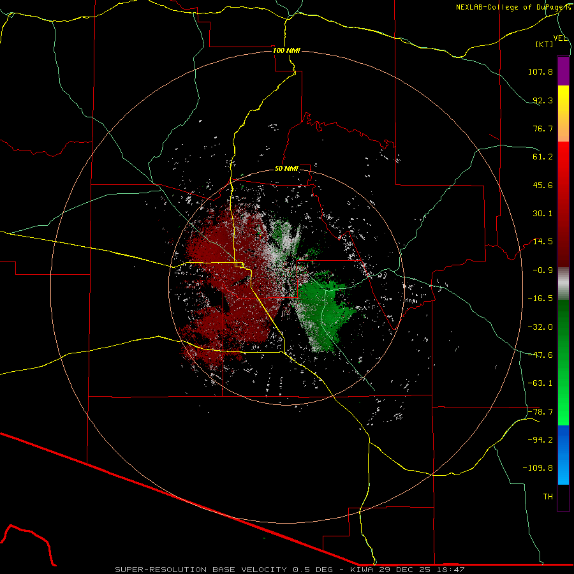Click the yellow-orange segment of the color bar
574x574 pixels.
[x=563, y=114]
